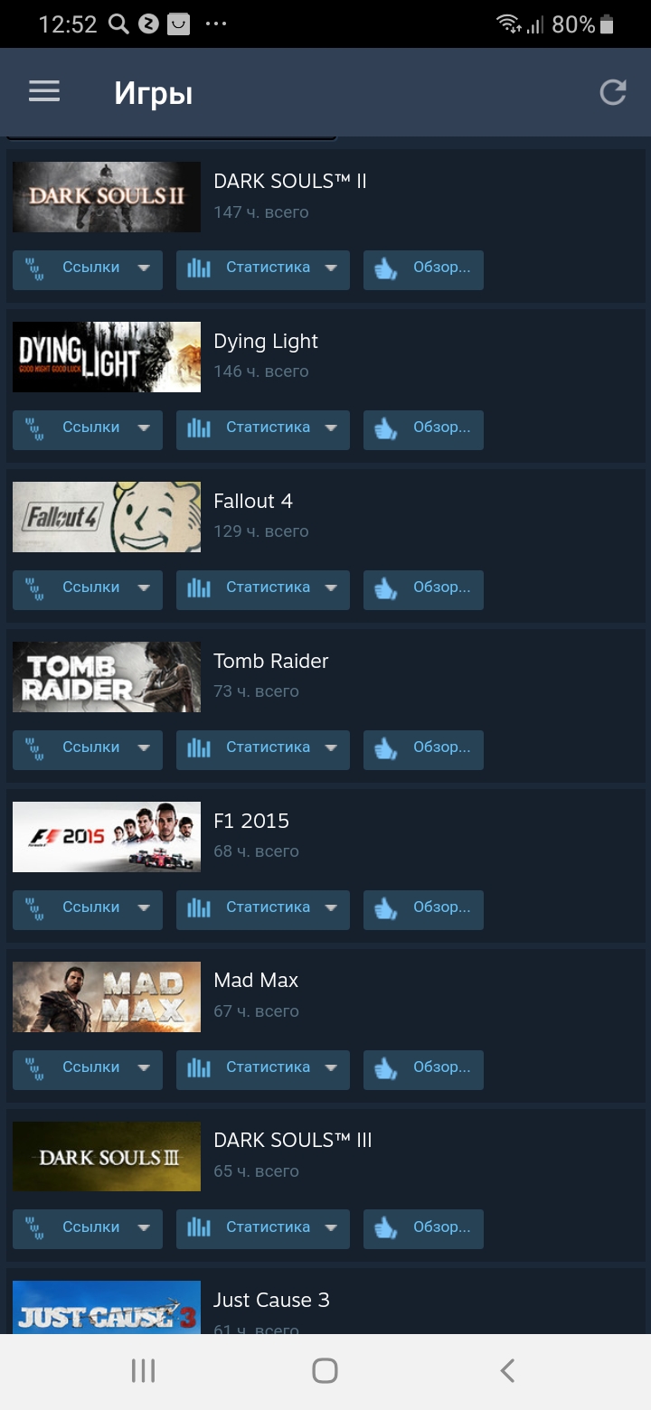The width and height of the screenshot is (651, 1410).
Task: Expand Ссылки dropdown for F1 2015
Action: click(x=144, y=908)
